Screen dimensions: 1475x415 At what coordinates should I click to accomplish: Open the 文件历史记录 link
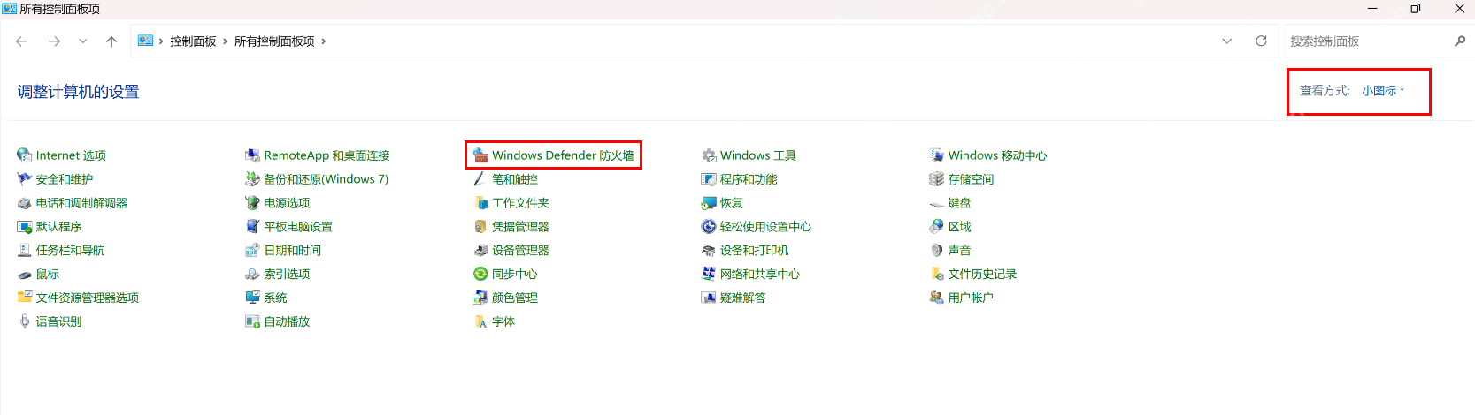coord(982,275)
